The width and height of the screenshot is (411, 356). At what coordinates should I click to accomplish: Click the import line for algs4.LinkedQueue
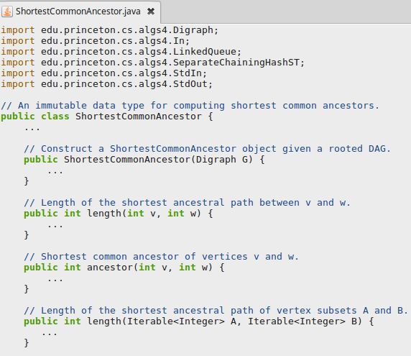121,52
